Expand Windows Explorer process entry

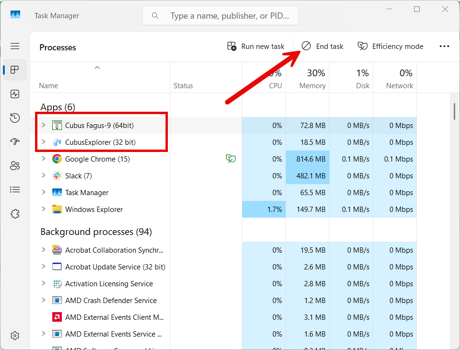pos(43,209)
